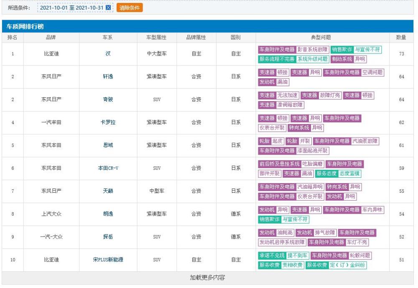Click the complaint count 51
The image size is (418, 288).
(x=401, y=260)
